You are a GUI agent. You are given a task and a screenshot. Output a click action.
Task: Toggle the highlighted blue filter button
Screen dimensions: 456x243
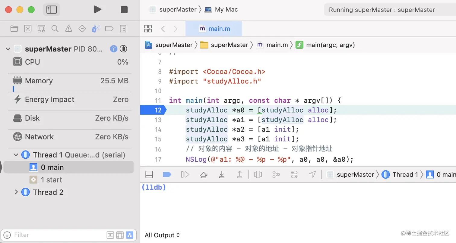coord(130,235)
